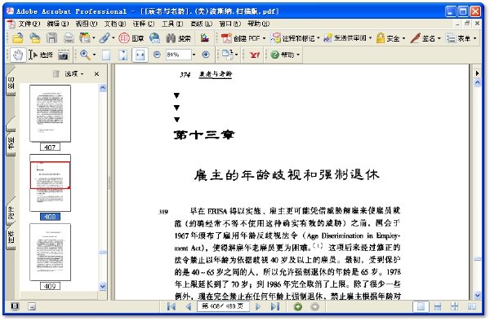Open the 文档 menu

(115, 24)
